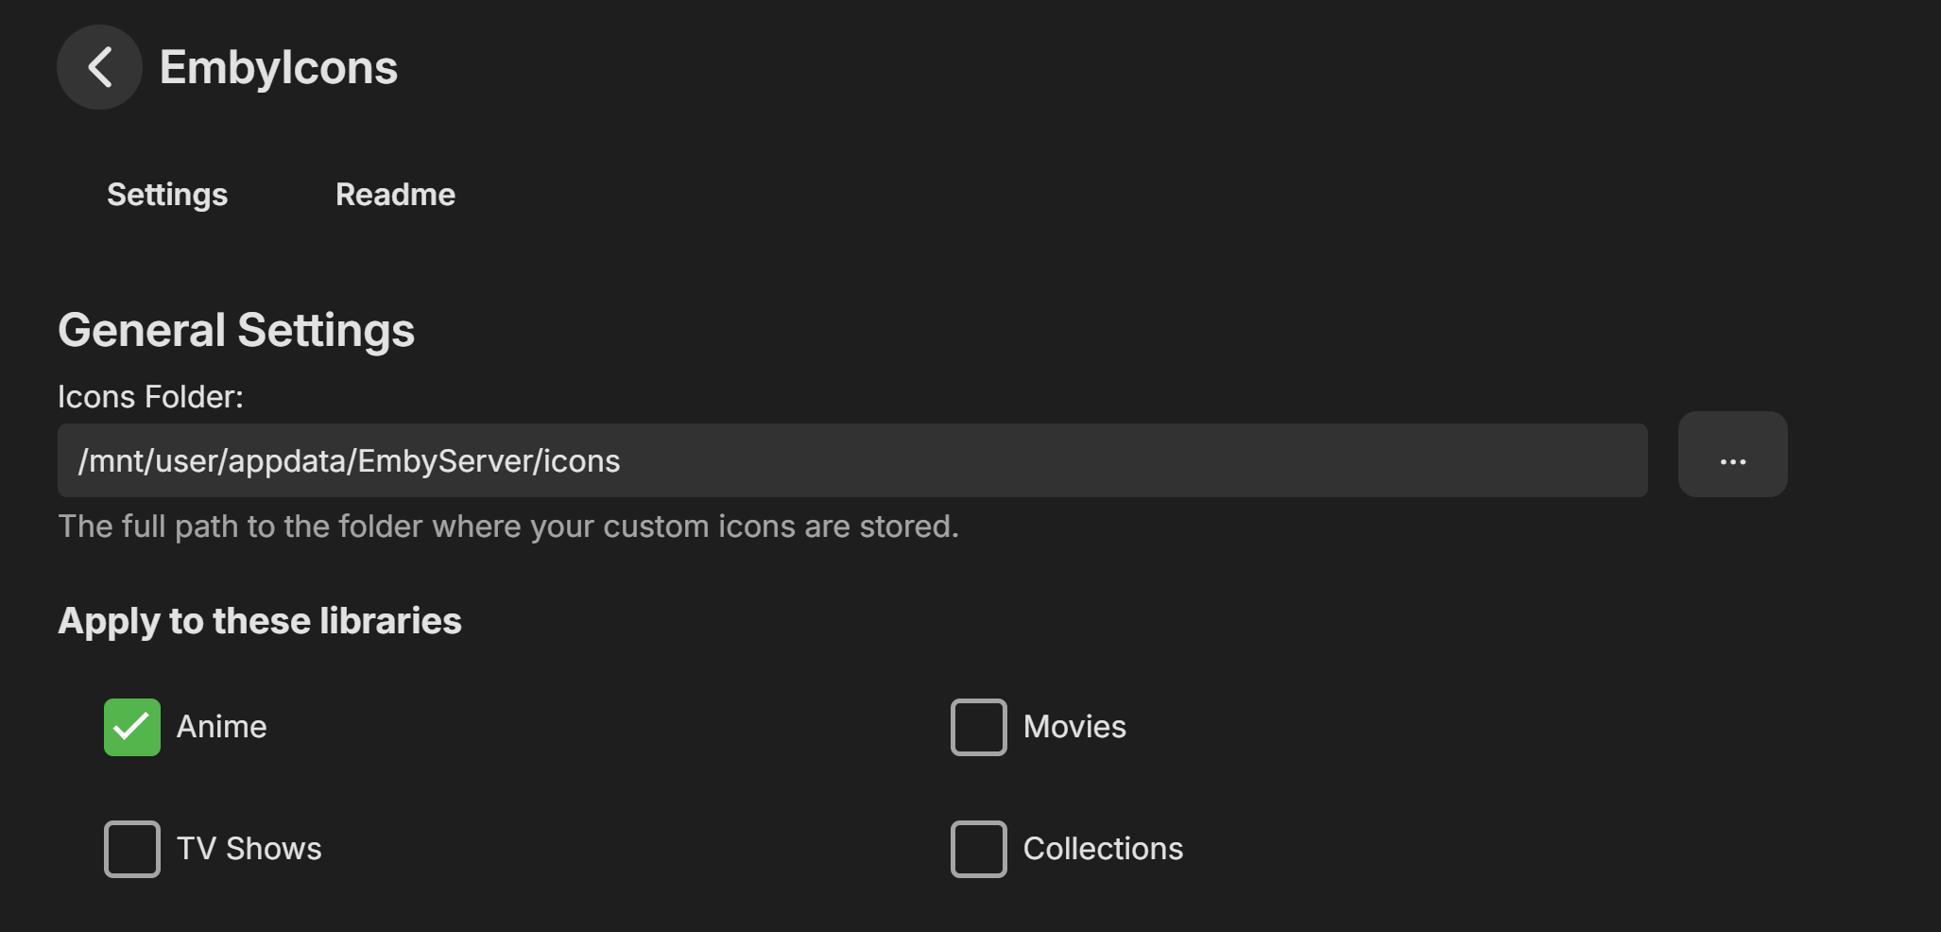Click the Movies label text
Screen dimensions: 1941x932
coord(1074,727)
